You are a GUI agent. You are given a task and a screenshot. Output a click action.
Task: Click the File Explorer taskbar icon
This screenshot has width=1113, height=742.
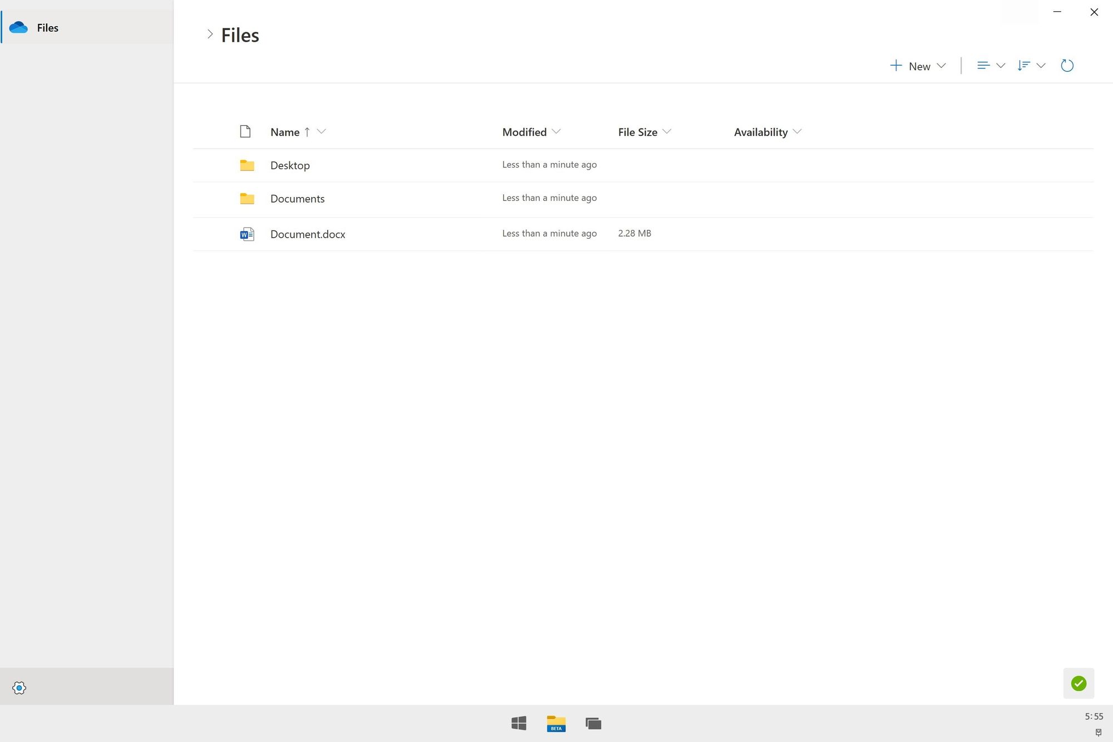pyautogui.click(x=556, y=721)
